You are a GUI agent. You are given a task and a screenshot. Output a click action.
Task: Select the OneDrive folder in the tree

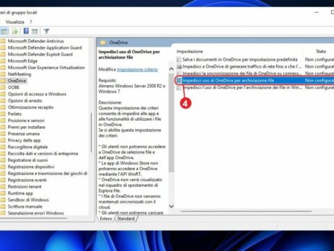[17, 81]
